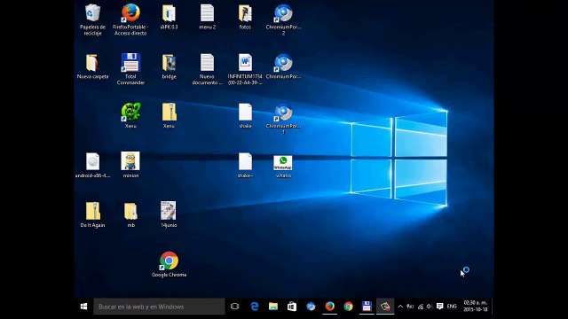This screenshot has height=319, width=568.
Task: Select the Google Chrome desktop shortcut
Action: (169, 264)
